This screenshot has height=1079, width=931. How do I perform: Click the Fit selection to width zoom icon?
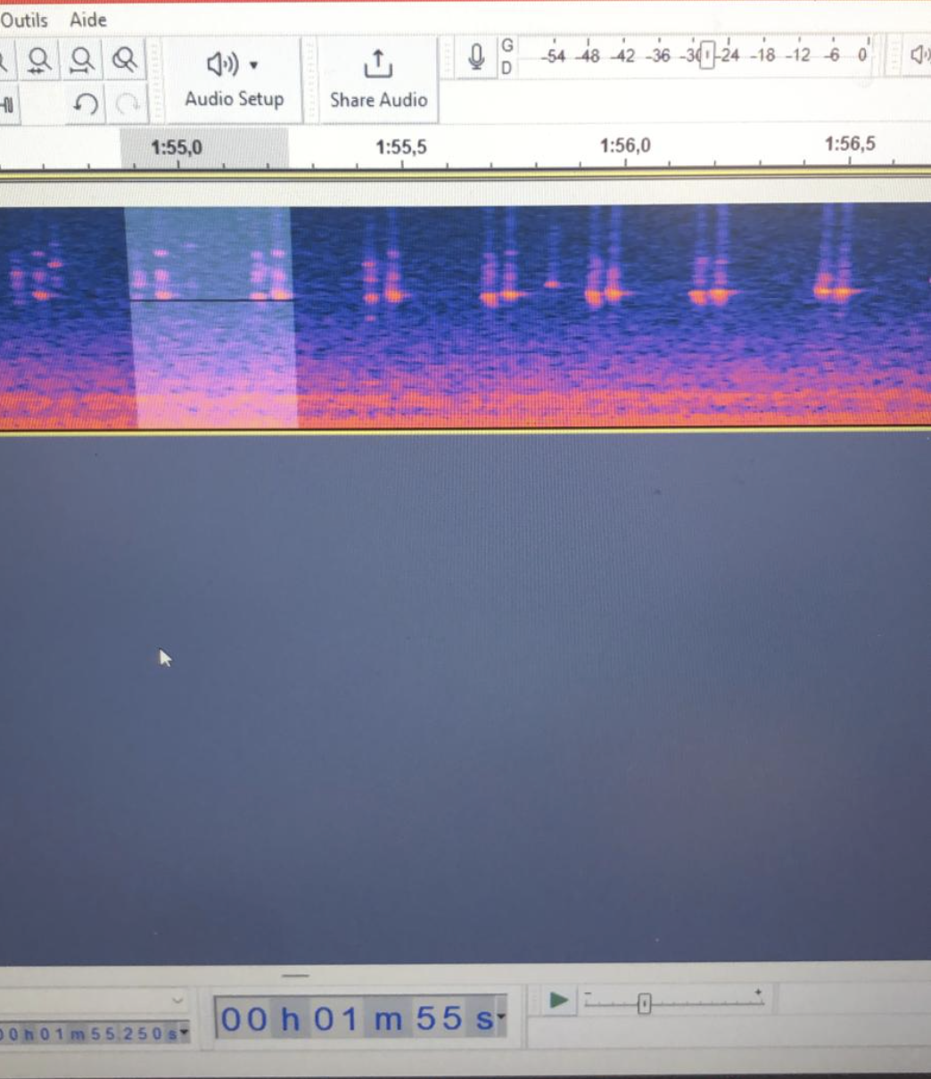pyautogui.click(x=39, y=60)
